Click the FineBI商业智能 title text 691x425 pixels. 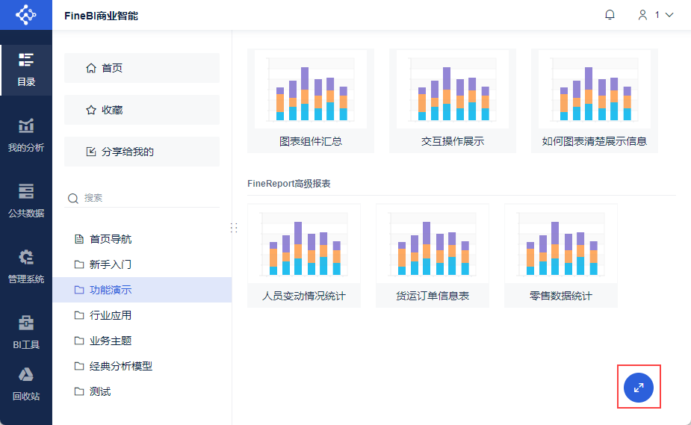tap(102, 16)
